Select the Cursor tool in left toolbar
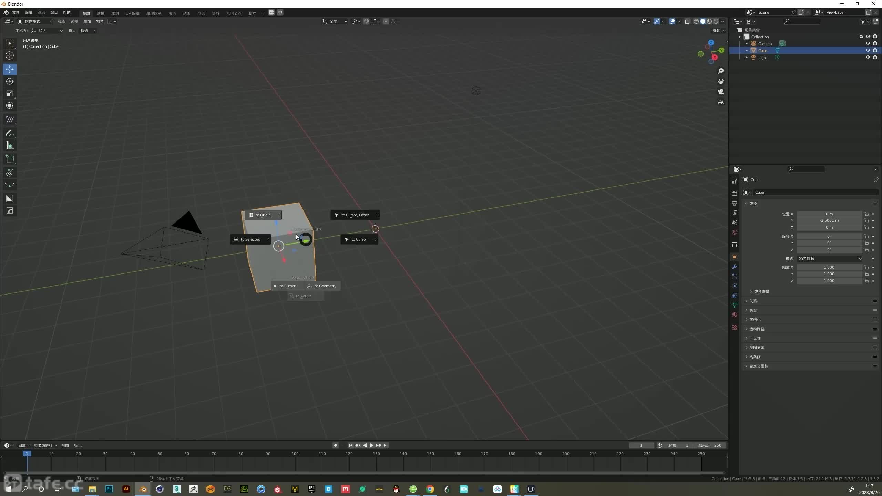Screen dimensions: 882x496 [x=10, y=55]
